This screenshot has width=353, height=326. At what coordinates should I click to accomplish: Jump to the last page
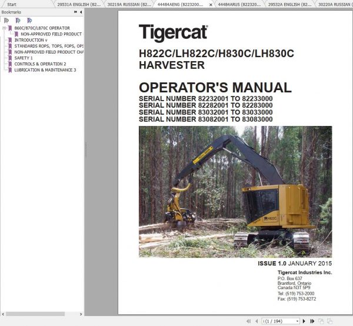[x=312, y=321]
